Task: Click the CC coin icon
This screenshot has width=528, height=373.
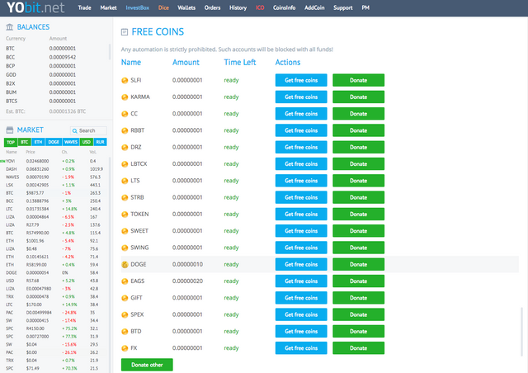Action: 125,114
